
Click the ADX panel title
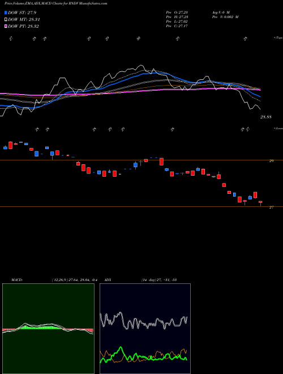click(x=108, y=280)
